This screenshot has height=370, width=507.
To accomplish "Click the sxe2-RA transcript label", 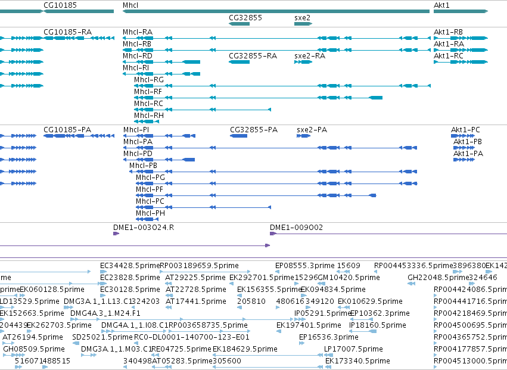I will [x=310, y=56].
